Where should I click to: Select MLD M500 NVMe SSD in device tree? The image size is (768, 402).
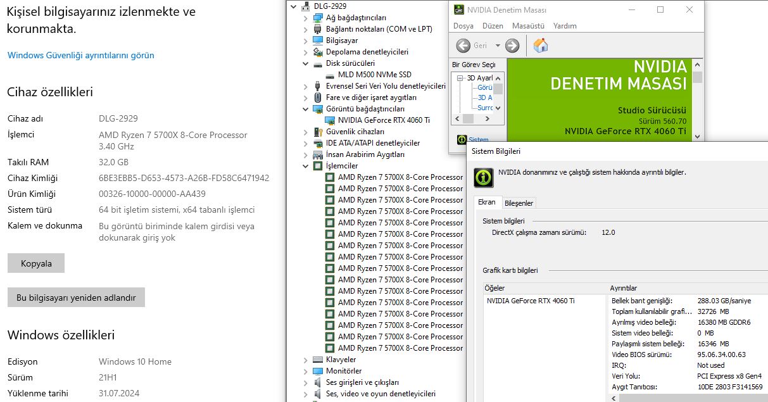point(374,75)
